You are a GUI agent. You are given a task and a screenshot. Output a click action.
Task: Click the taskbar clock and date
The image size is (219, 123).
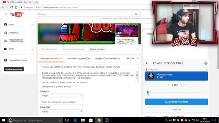(x=205, y=120)
